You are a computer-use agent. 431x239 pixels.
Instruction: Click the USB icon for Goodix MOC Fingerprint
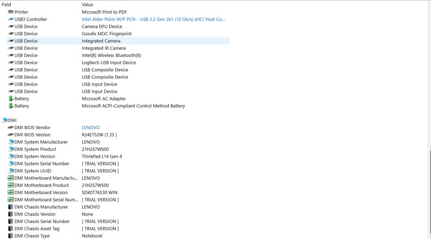[10, 34]
